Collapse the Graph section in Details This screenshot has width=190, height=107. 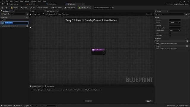(156, 18)
